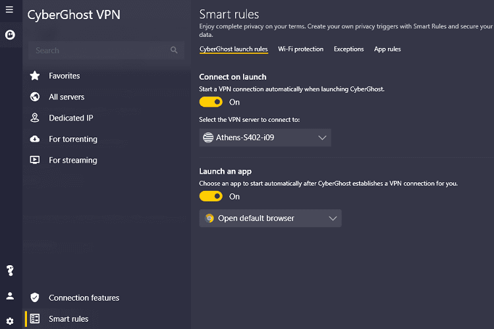
Task: Click the Smart rules page heading
Action: tap(229, 14)
